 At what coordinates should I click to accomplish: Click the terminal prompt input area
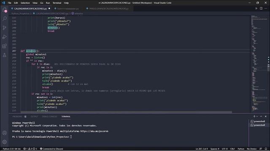coord(71,137)
